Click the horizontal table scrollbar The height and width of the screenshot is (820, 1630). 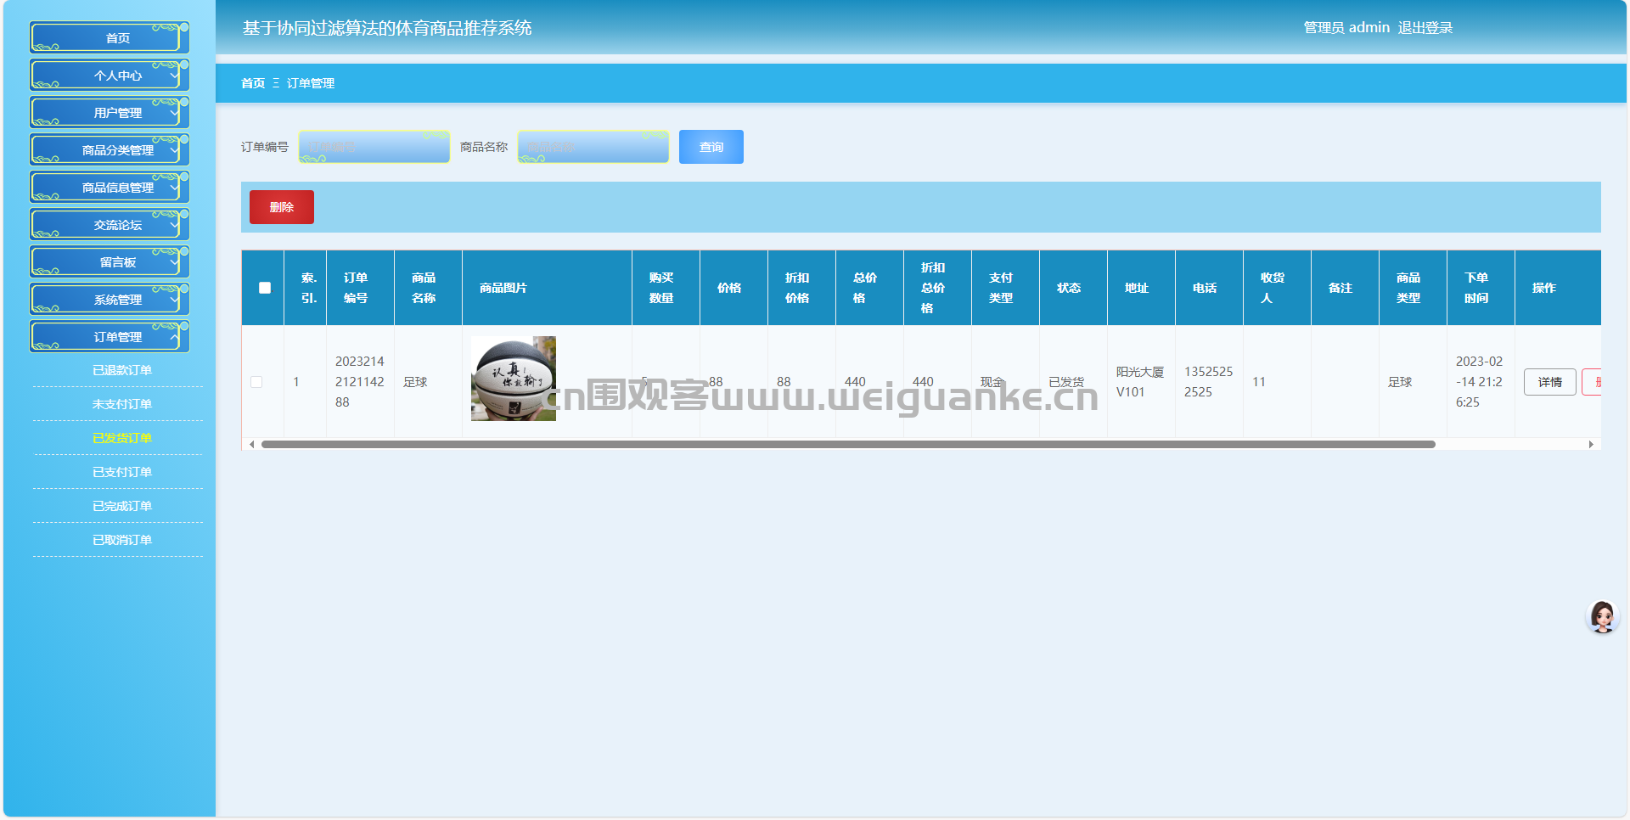point(848,445)
